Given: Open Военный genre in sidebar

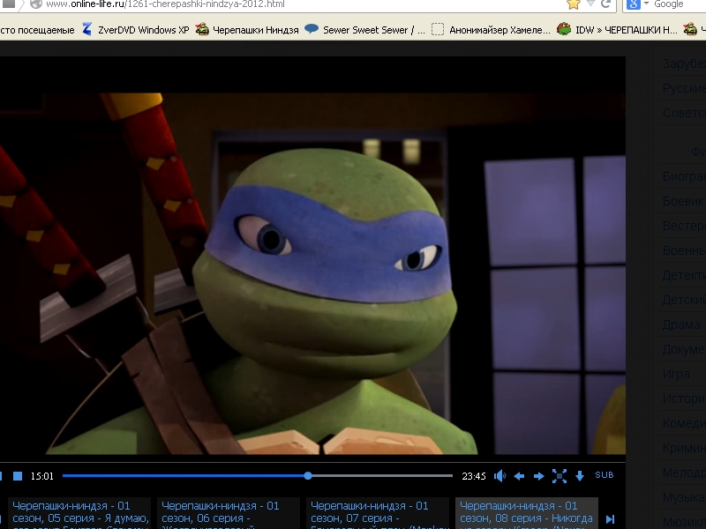Looking at the screenshot, I should click(x=684, y=250).
